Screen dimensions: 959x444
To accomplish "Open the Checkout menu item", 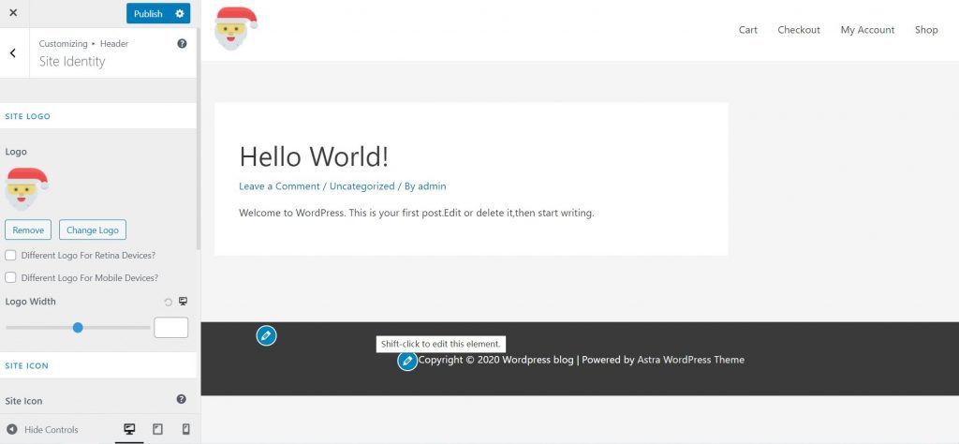I will (x=798, y=30).
